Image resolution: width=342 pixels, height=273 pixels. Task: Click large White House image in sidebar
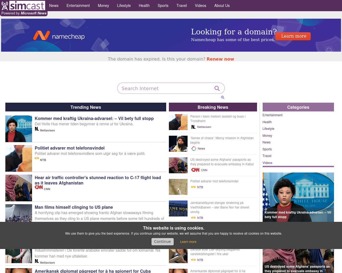pos(298,197)
